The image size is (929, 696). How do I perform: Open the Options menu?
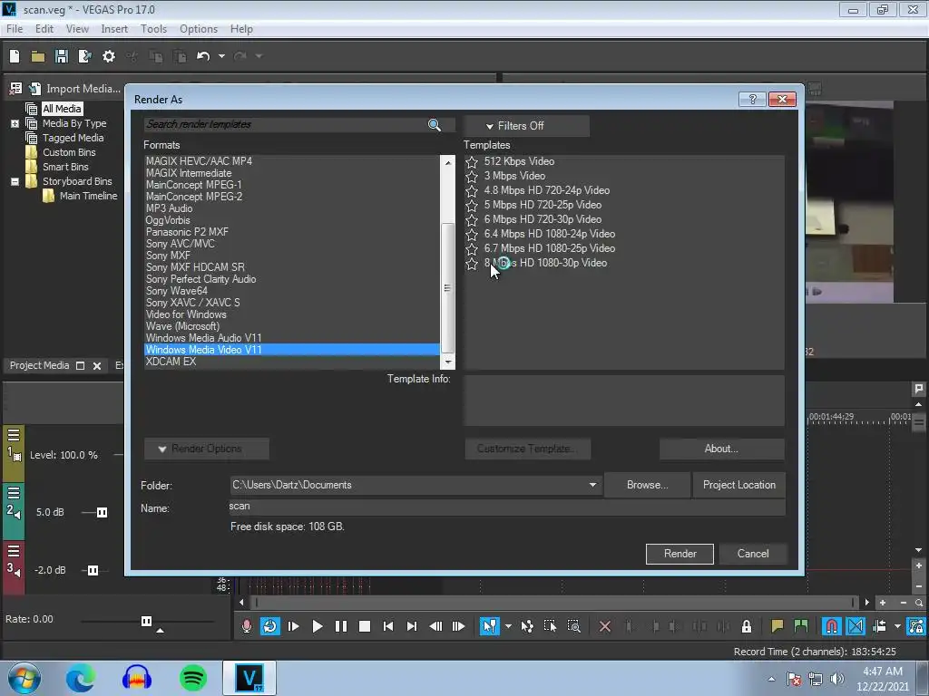(199, 29)
